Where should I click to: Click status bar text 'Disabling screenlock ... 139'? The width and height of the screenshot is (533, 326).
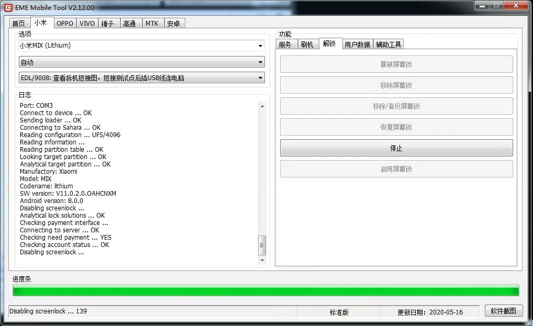tap(48, 311)
